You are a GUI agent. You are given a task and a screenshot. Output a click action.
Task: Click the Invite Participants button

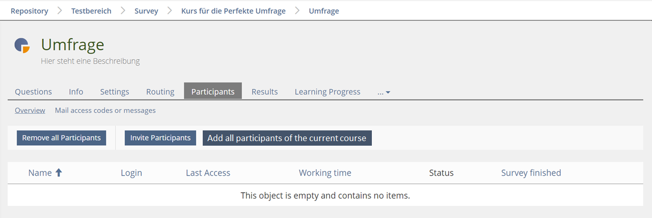160,138
